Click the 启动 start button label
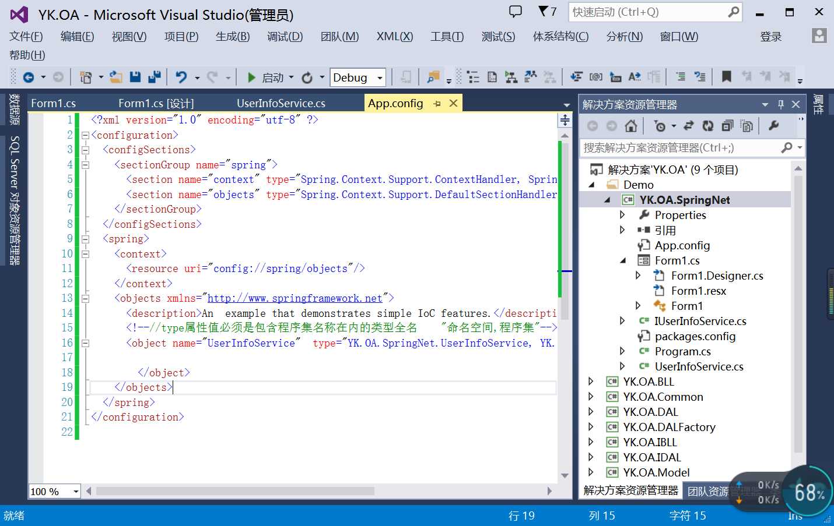 (273, 77)
